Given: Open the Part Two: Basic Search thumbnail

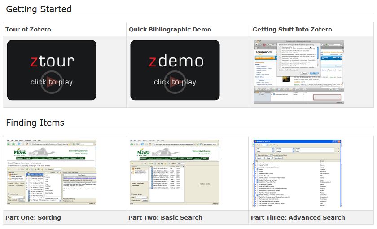Looking at the screenshot, I should (175, 172).
